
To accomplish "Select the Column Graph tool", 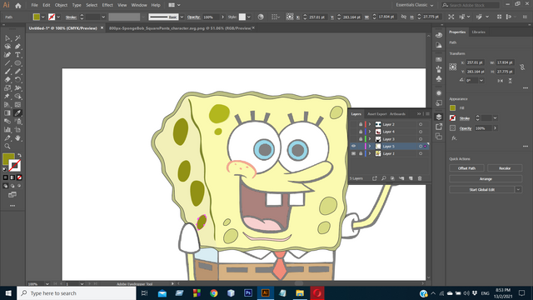I will tap(7, 130).
